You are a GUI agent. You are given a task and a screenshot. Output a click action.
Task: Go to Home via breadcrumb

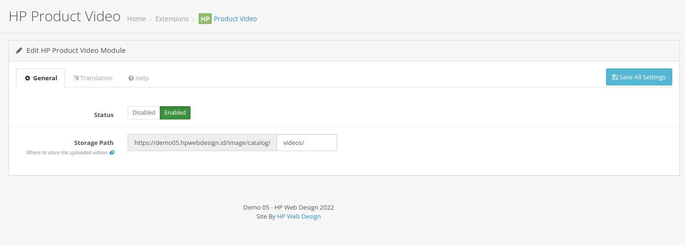(136, 19)
